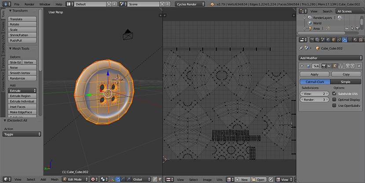Open the Object cube properties tab
Screen dimensions: 365x183
tap(334, 40)
